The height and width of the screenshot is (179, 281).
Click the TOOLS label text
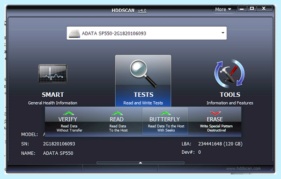(x=230, y=94)
